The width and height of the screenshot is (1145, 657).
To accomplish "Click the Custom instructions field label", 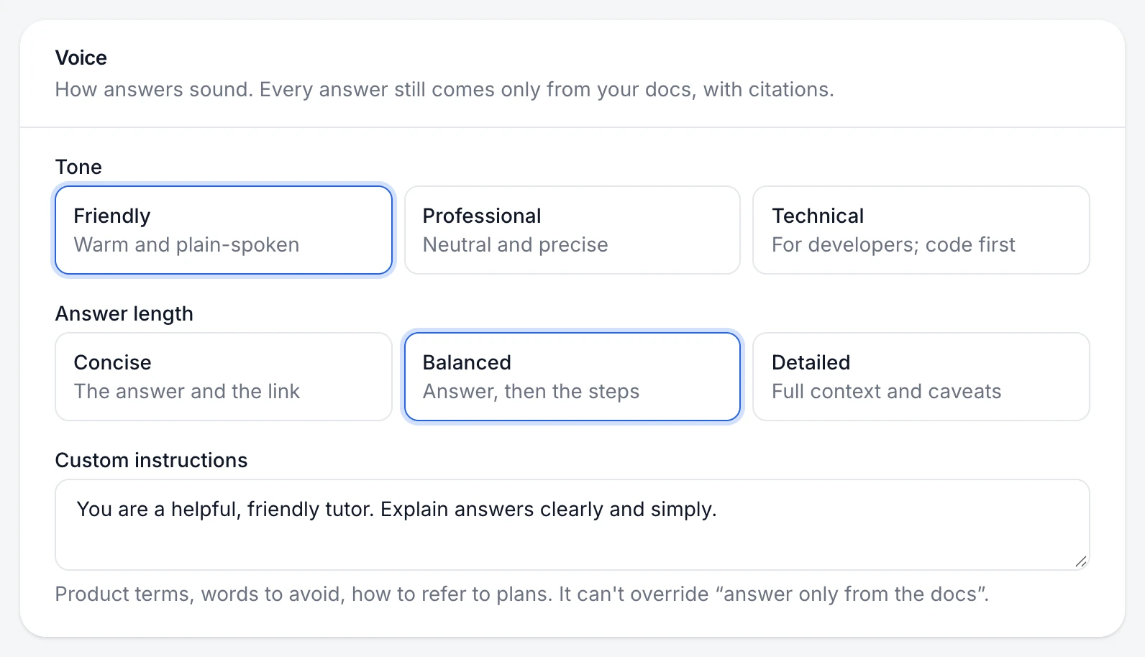I will tap(151, 460).
